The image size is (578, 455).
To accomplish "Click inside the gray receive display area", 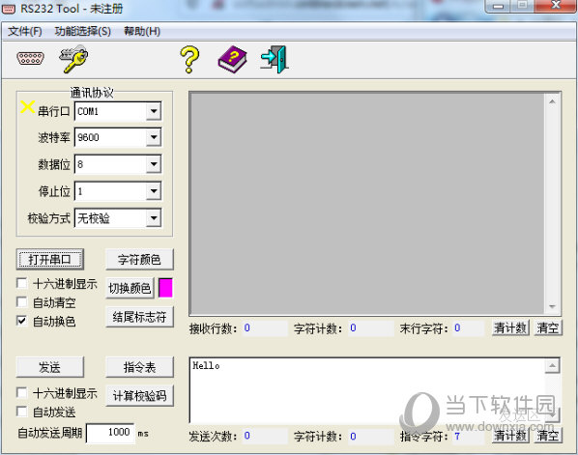I will 366,204.
